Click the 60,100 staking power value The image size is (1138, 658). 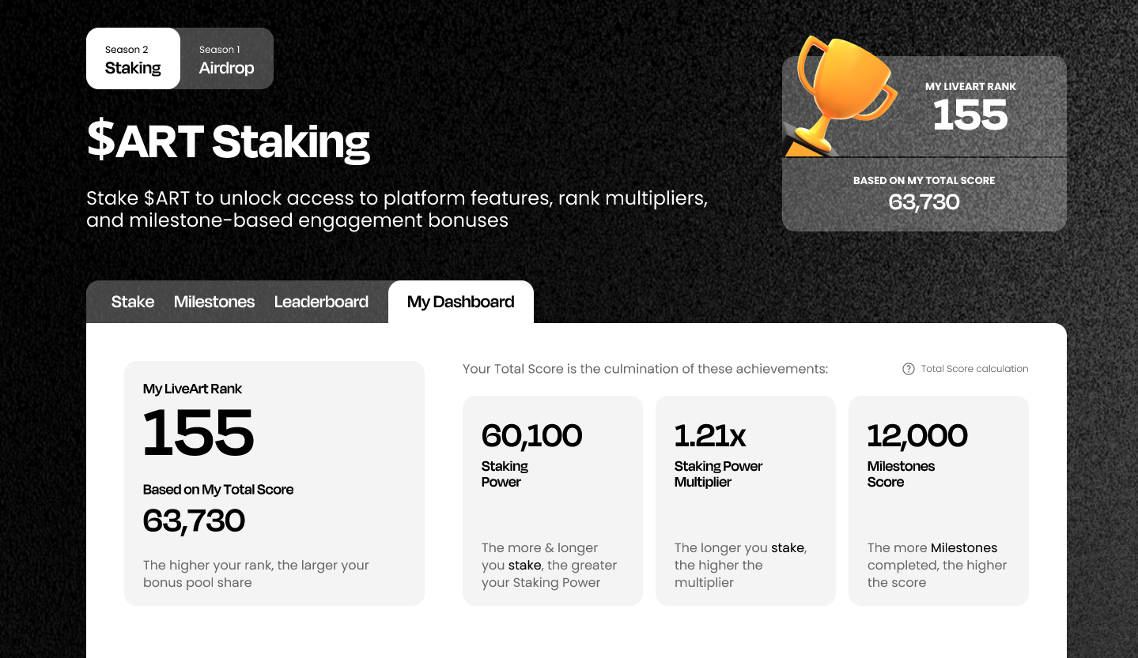click(x=531, y=435)
